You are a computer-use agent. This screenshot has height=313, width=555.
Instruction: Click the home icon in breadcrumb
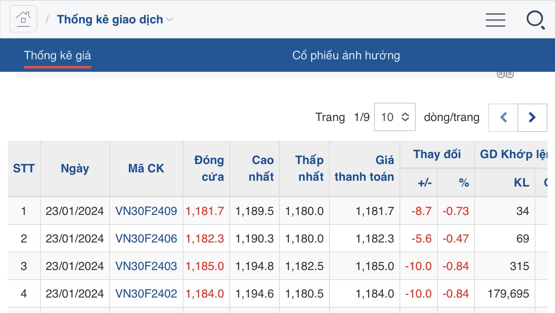[x=23, y=19]
